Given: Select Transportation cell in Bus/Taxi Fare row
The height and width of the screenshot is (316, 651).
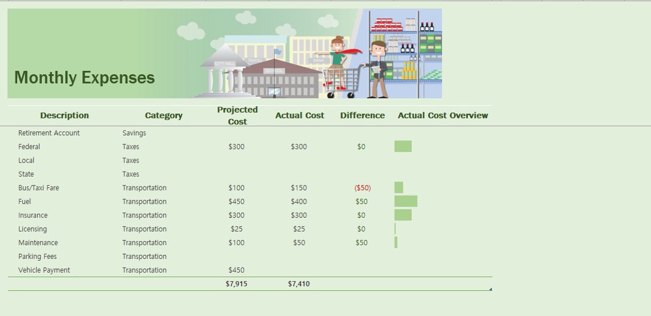Looking at the screenshot, I should [x=144, y=188].
